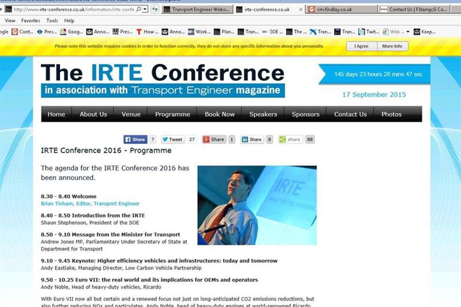Open the Programme navigation item
Image resolution: width=461 pixels, height=307 pixels.
[x=173, y=114]
